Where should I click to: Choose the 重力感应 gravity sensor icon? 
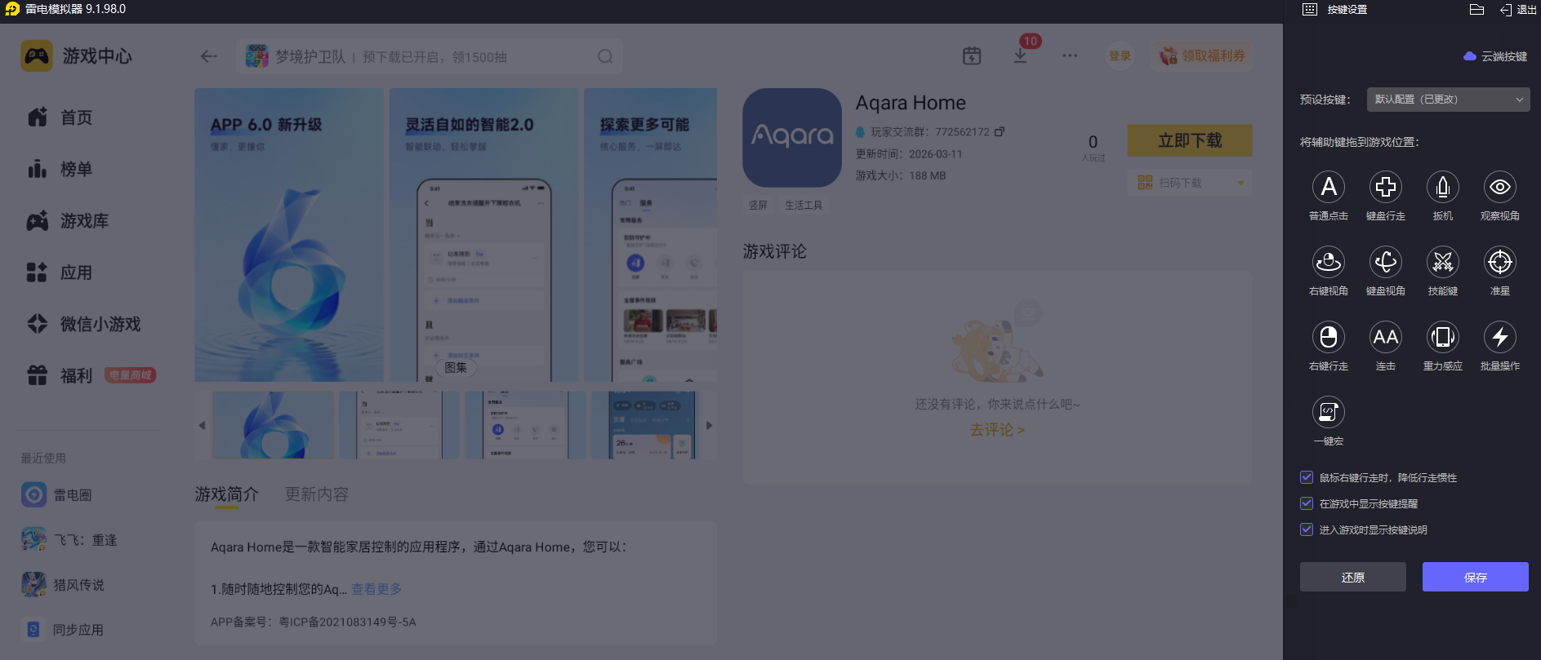coord(1442,338)
